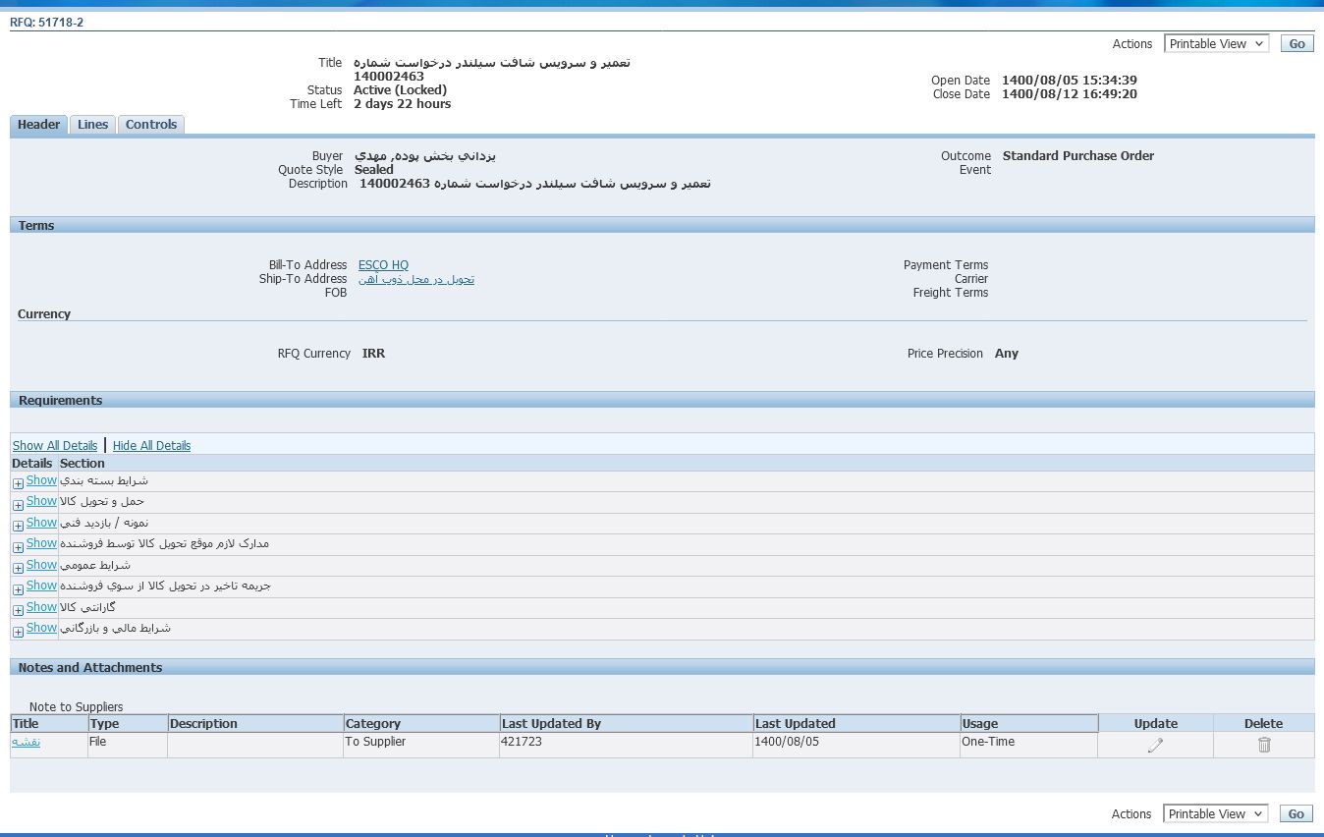Click the Close Date value 1400/08/12 16:49:20
Screen dimensions: 1324x837
[x=1070, y=94]
